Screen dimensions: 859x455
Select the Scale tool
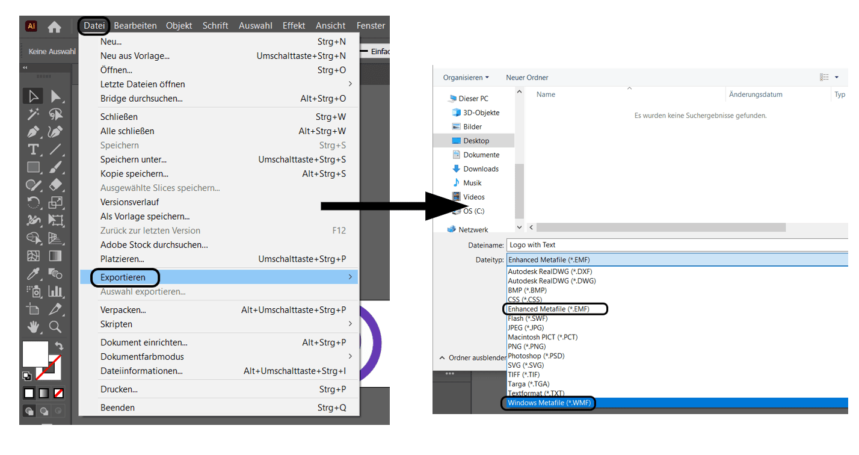(55, 203)
